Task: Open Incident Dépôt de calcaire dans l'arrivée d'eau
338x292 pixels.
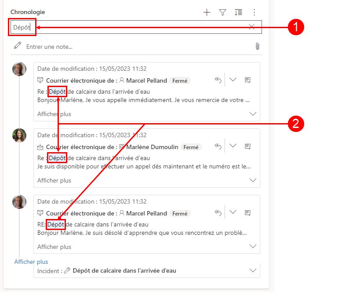Action: [124, 270]
